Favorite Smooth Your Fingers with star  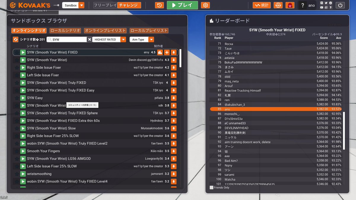pos(17,151)
